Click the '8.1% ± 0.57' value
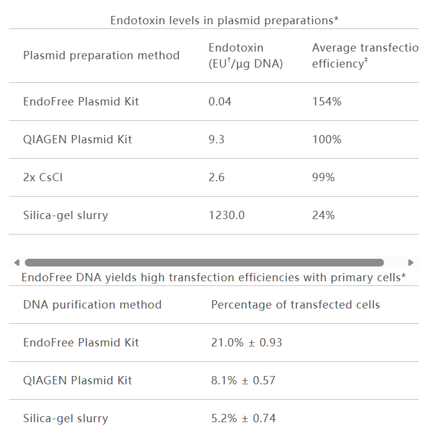 [x=243, y=380]
